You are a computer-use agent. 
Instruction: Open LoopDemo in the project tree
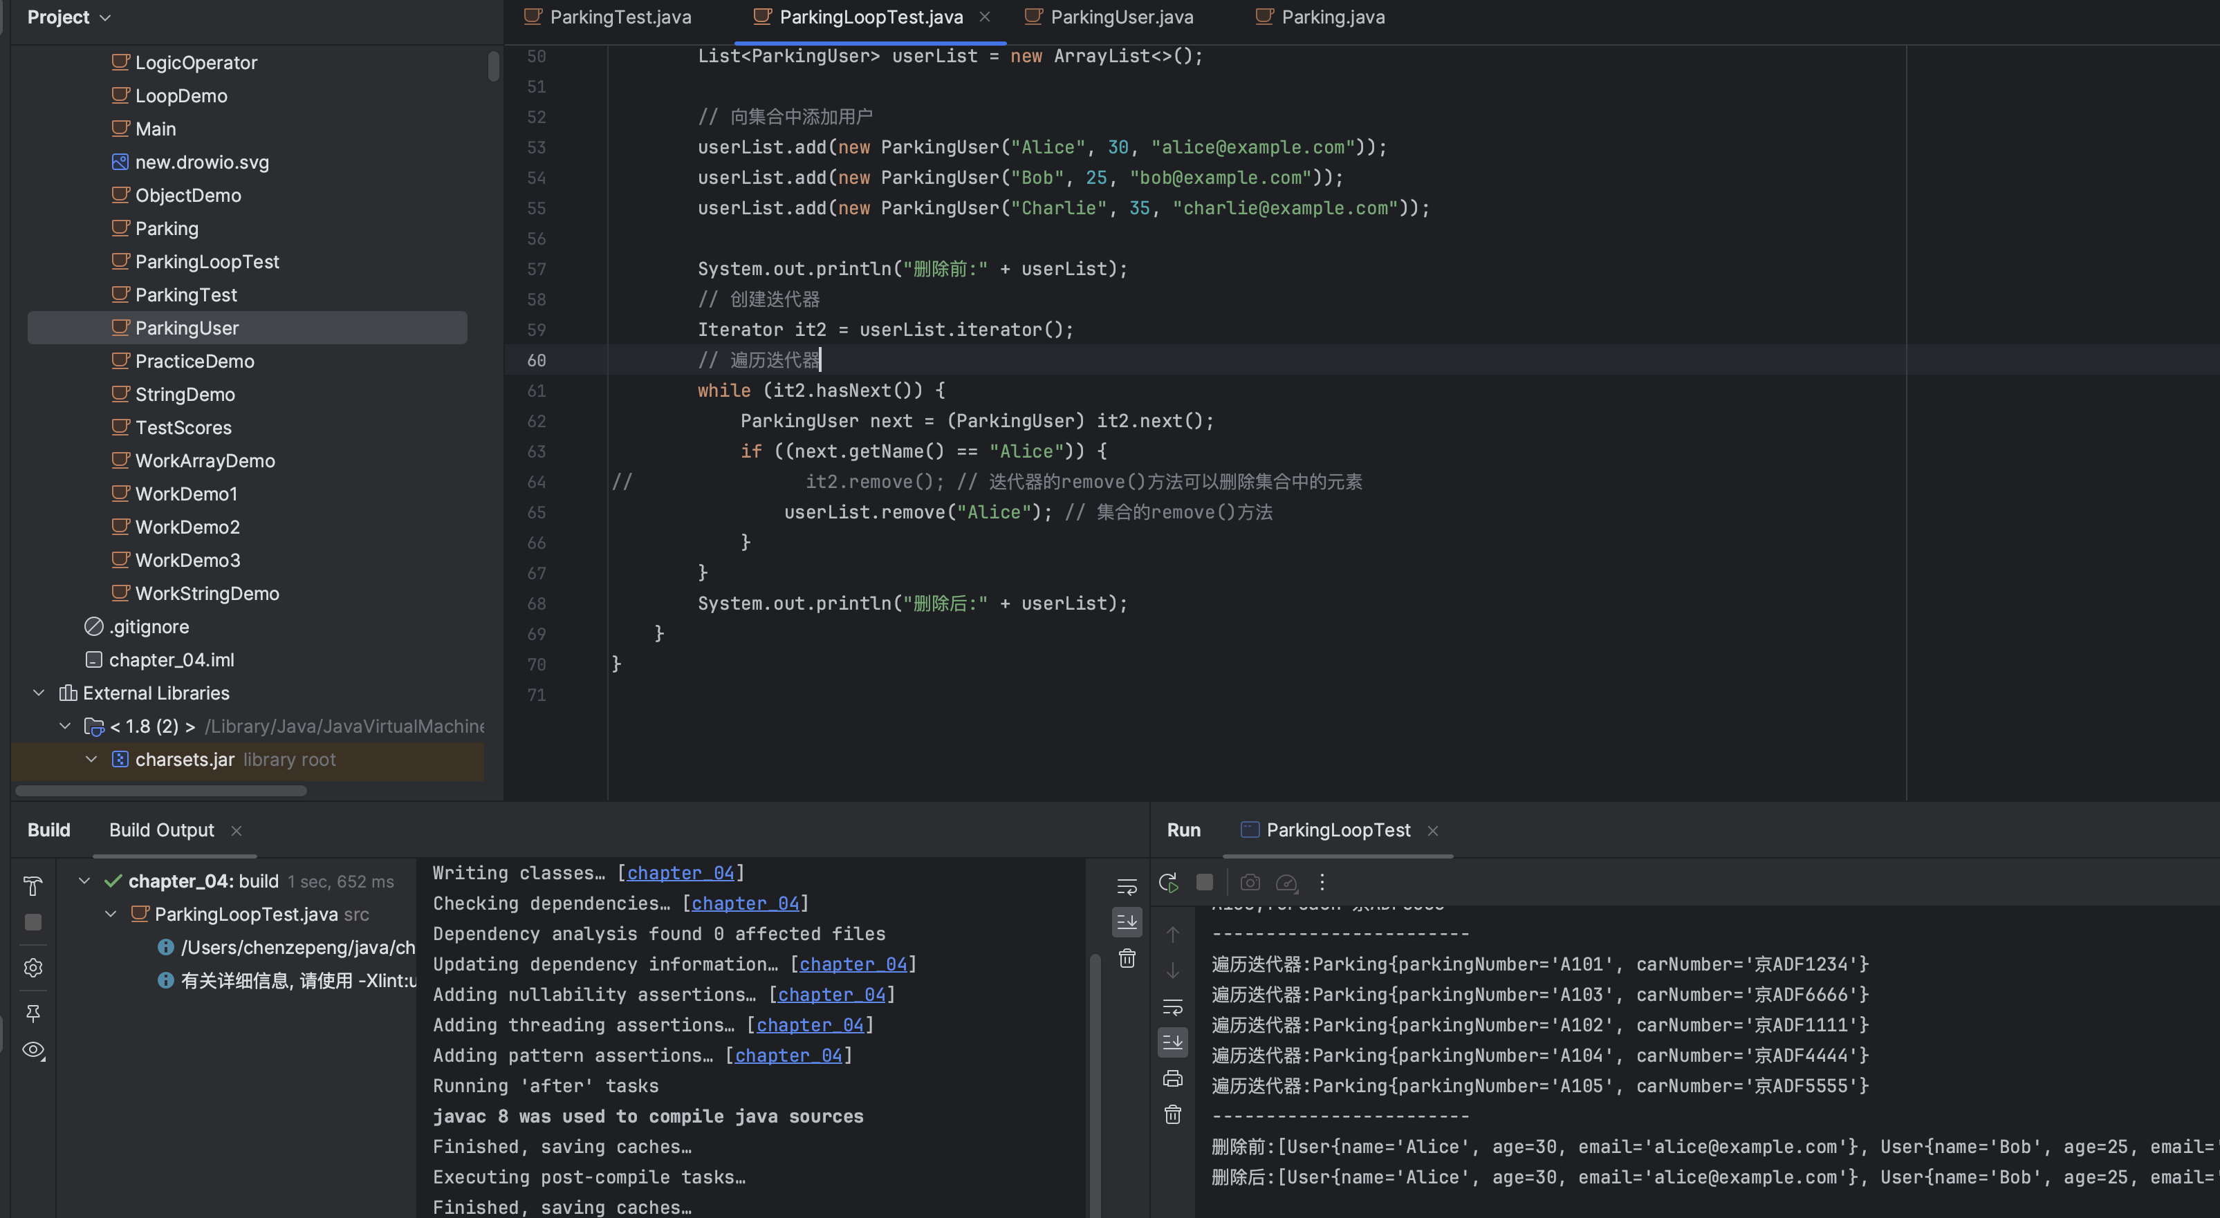[x=181, y=95]
